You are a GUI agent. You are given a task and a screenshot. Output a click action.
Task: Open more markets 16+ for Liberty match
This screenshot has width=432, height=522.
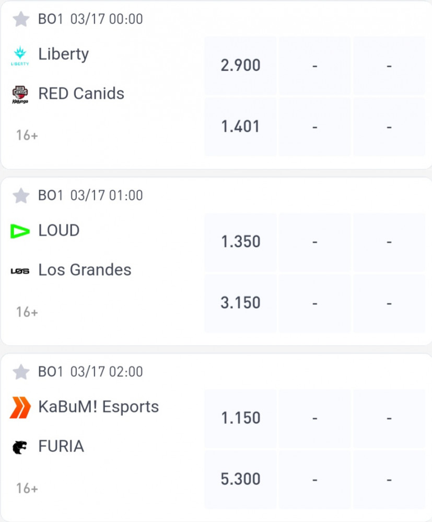click(x=27, y=136)
